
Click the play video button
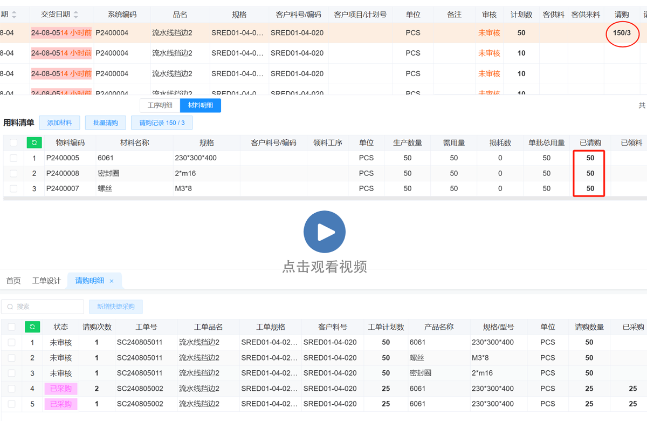point(324,232)
